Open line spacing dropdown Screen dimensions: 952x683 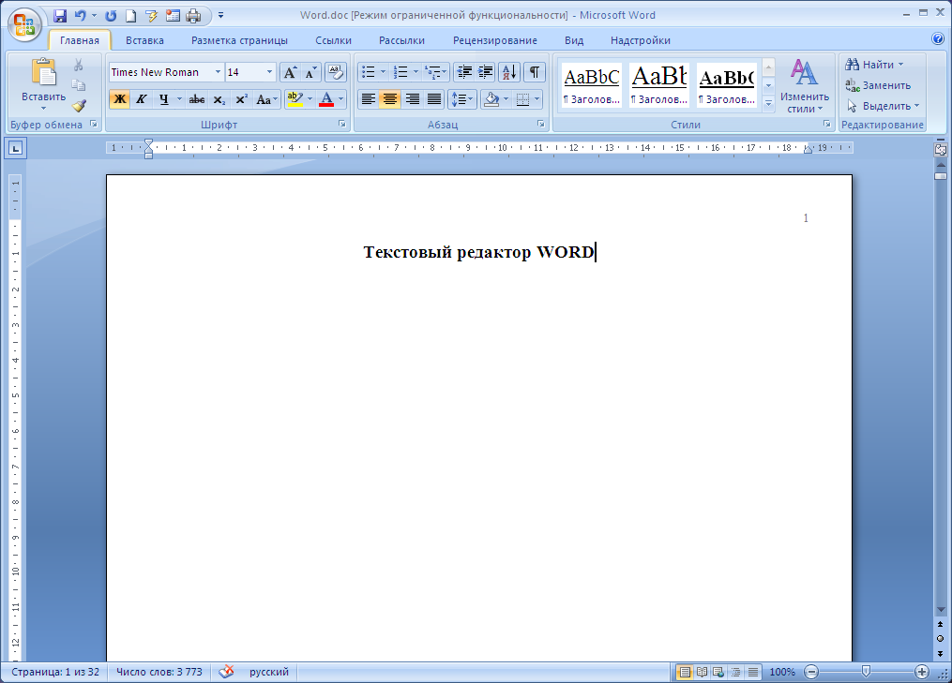(x=462, y=99)
